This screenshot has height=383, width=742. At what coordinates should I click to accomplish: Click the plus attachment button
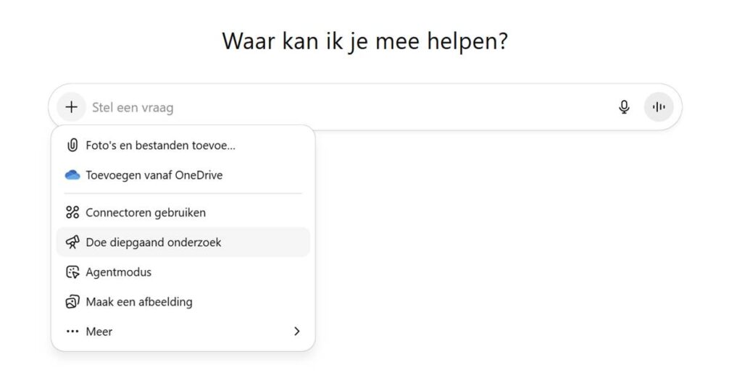tap(71, 107)
